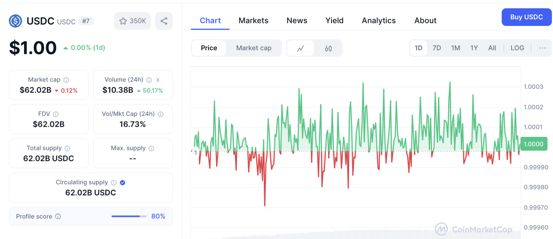Click the FDV info icon
Image resolution: width=553 pixels, height=239 pixels.
tap(56, 114)
